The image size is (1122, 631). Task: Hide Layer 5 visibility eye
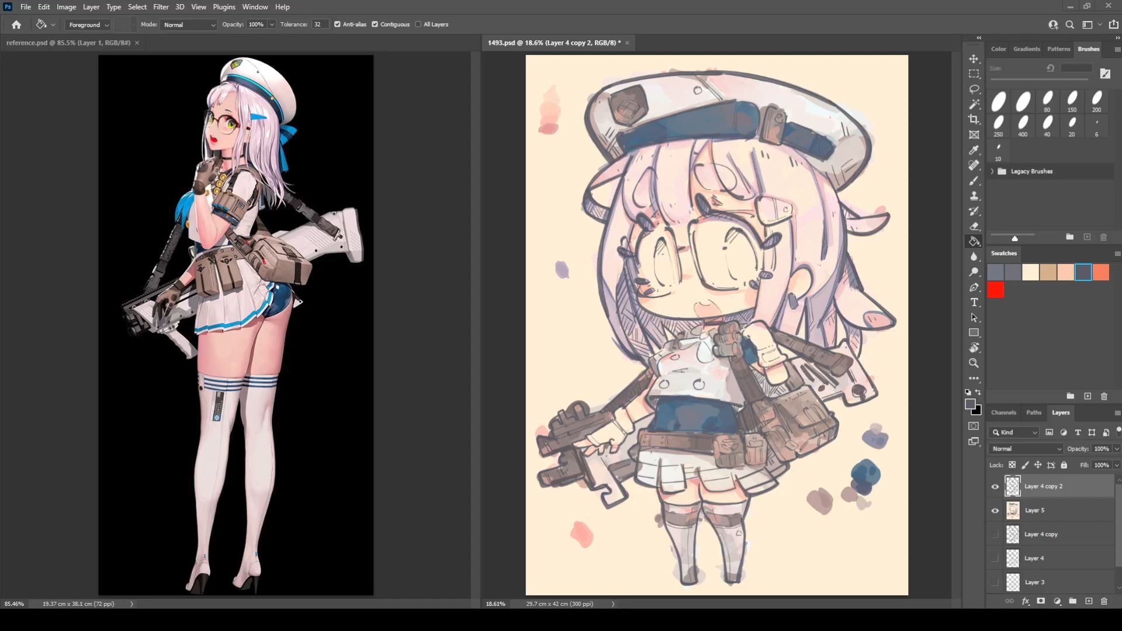click(995, 511)
